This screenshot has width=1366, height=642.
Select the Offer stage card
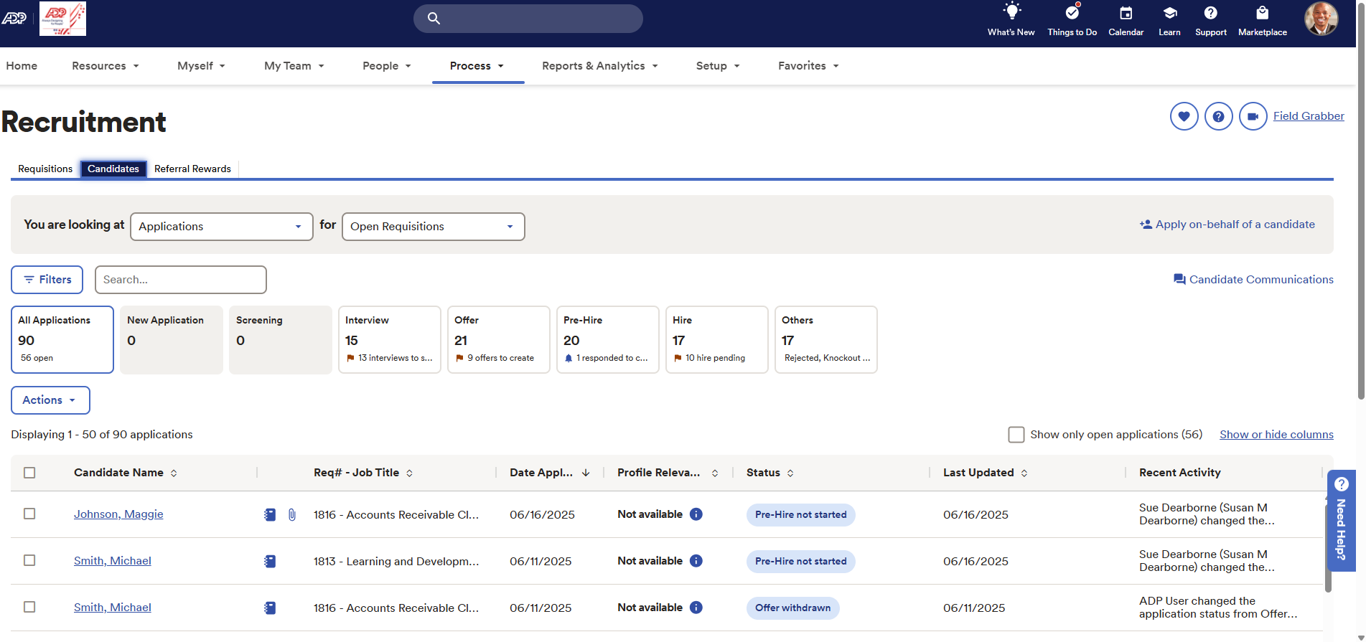point(499,340)
